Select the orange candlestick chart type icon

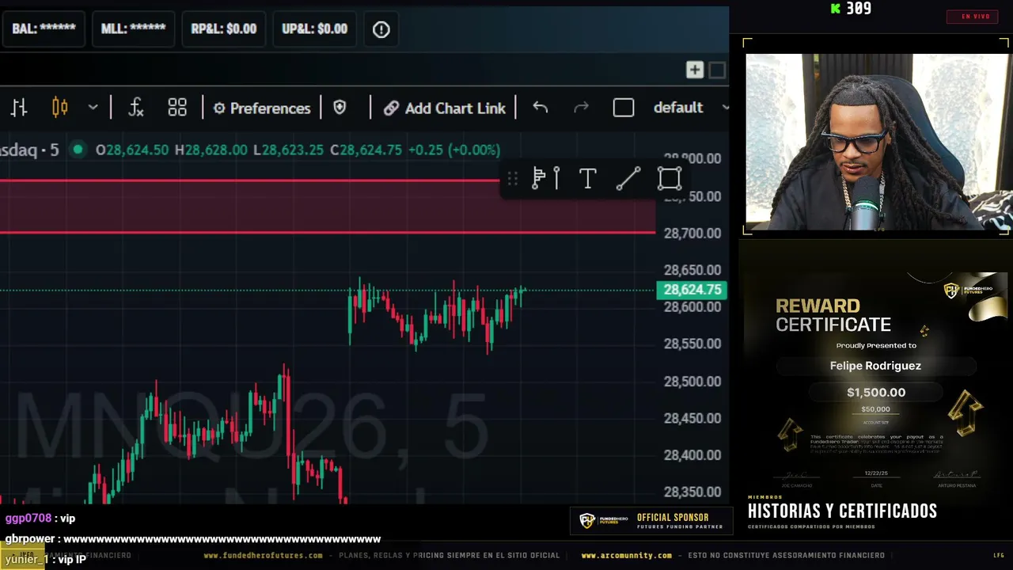(60, 108)
